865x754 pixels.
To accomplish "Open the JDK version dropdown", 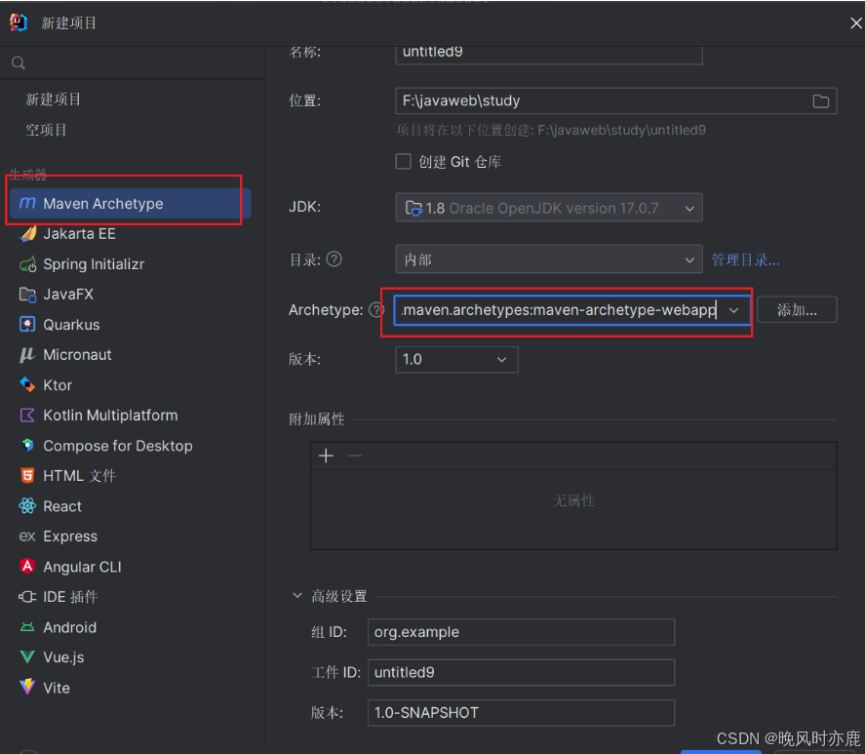I will tap(549, 208).
